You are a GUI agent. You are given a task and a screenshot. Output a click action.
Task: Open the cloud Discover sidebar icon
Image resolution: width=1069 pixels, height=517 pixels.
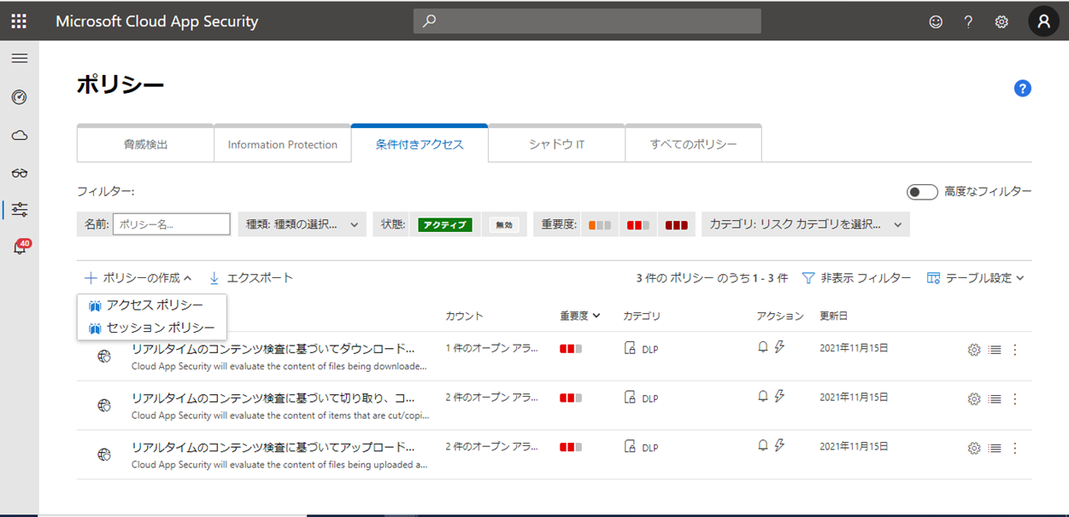click(19, 135)
